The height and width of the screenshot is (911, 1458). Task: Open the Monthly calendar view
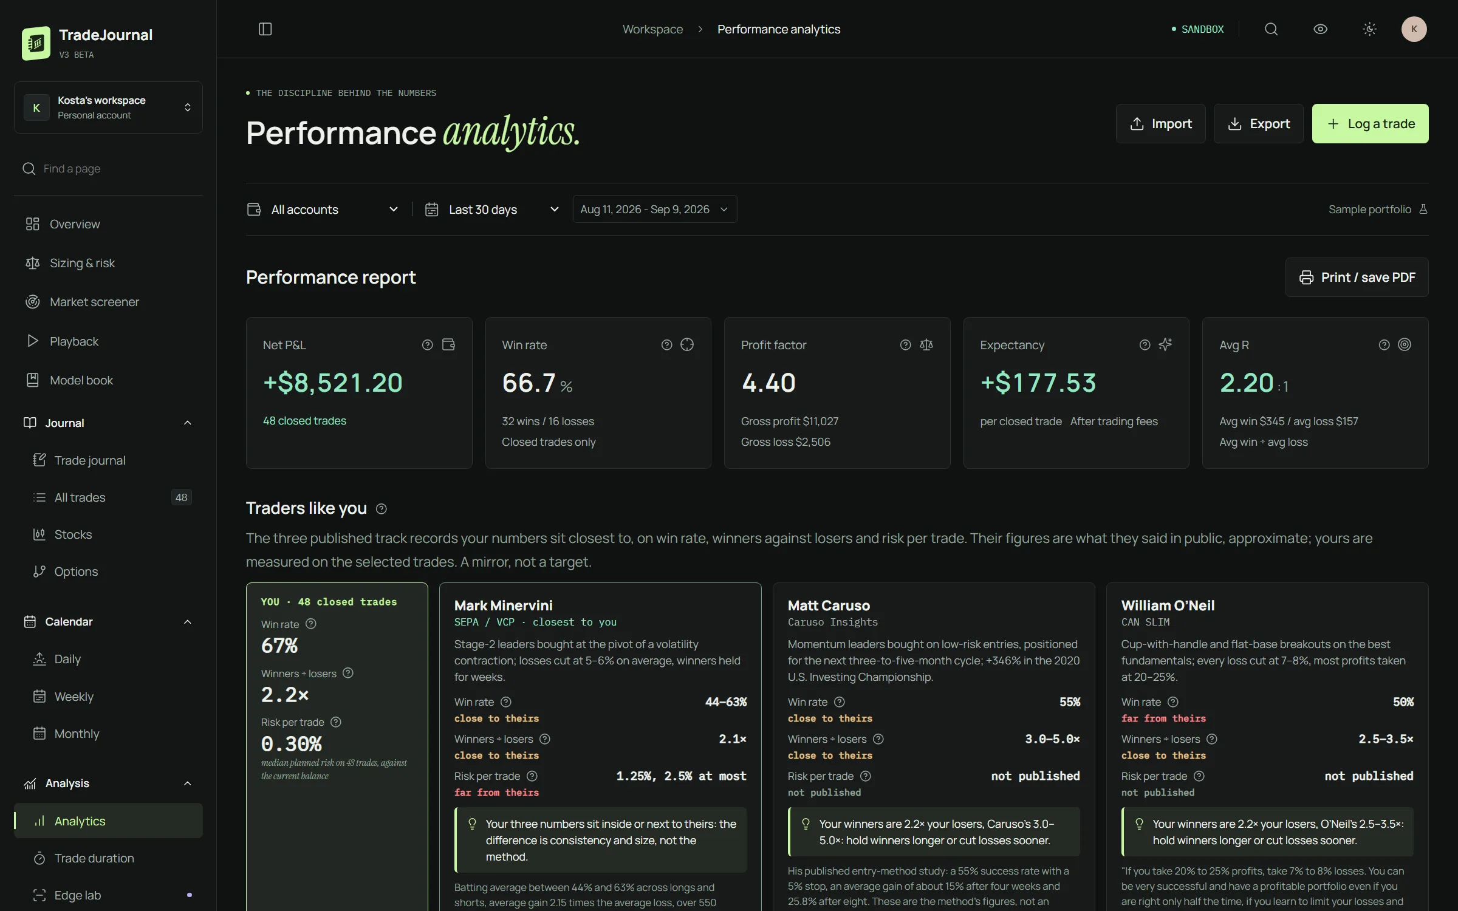pyautogui.click(x=108, y=734)
